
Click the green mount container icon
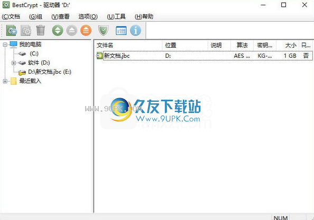(x=58, y=31)
